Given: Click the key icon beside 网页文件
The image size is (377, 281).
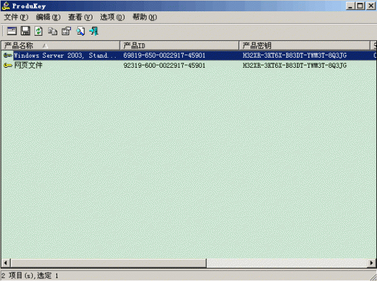Looking at the screenshot, I should [8, 65].
